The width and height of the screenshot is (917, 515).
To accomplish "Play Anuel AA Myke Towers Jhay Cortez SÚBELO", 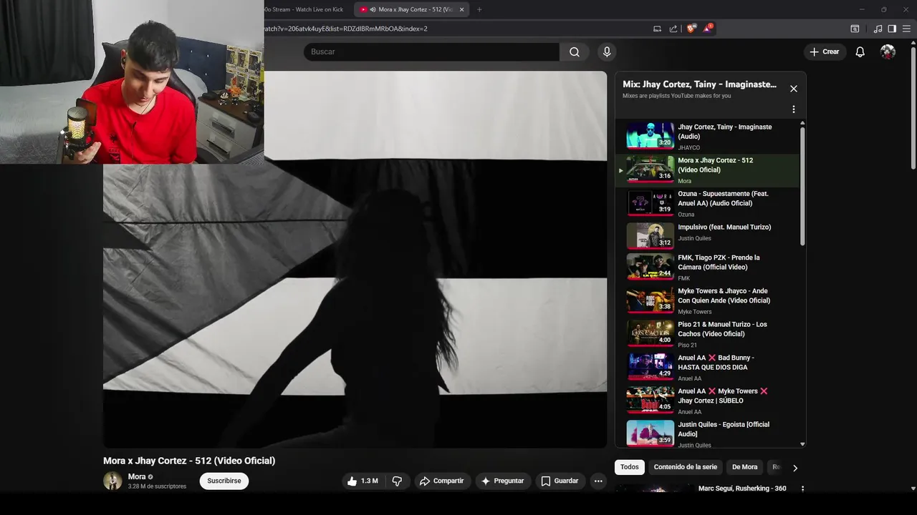I will point(706,401).
